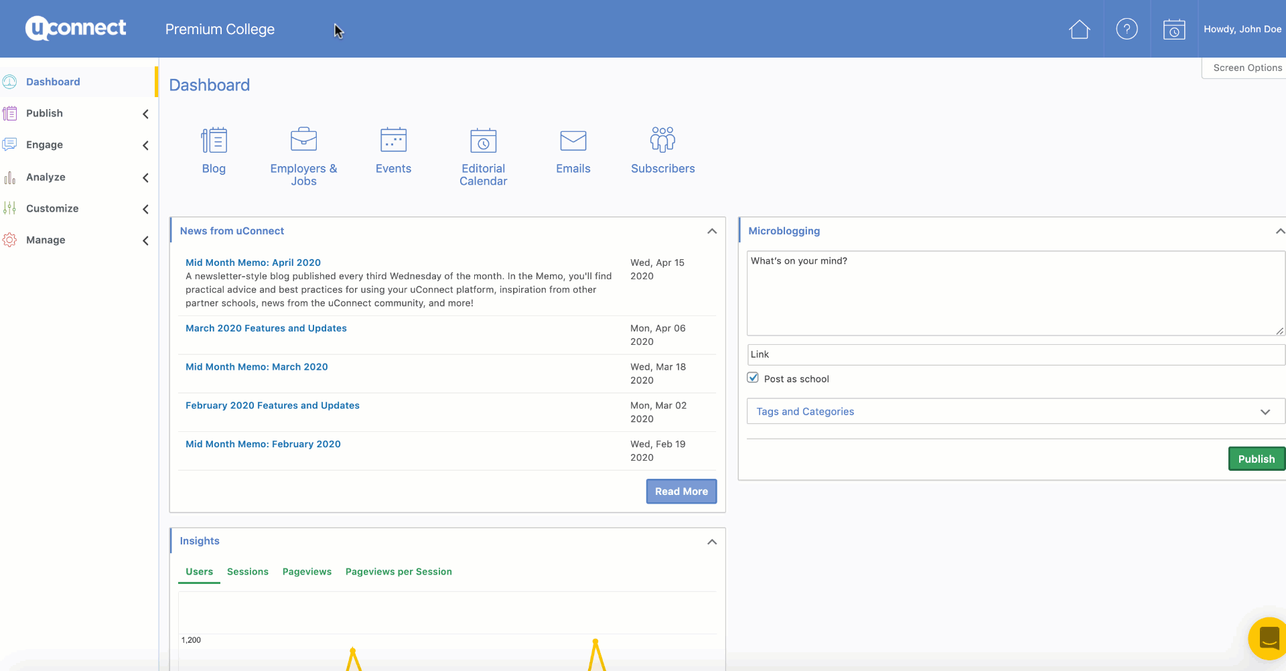This screenshot has height=671, width=1286.
Task: Switch to the Pageviews insights tab
Action: [x=307, y=572]
